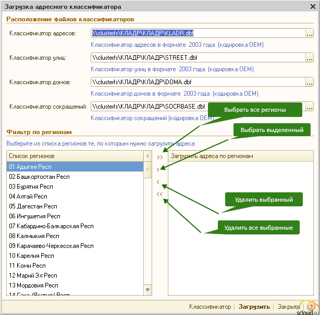Click the hint Классификатор адресов в формате 2003 года
Screen dimensions: 320x315
177,45
